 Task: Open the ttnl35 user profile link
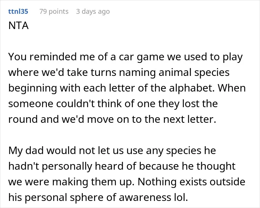pos(18,12)
